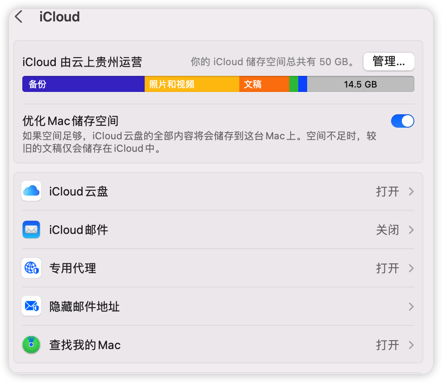This screenshot has width=442, height=383.
Task: Expand the iCloud邮件 row via its chevron
Action: click(410, 229)
